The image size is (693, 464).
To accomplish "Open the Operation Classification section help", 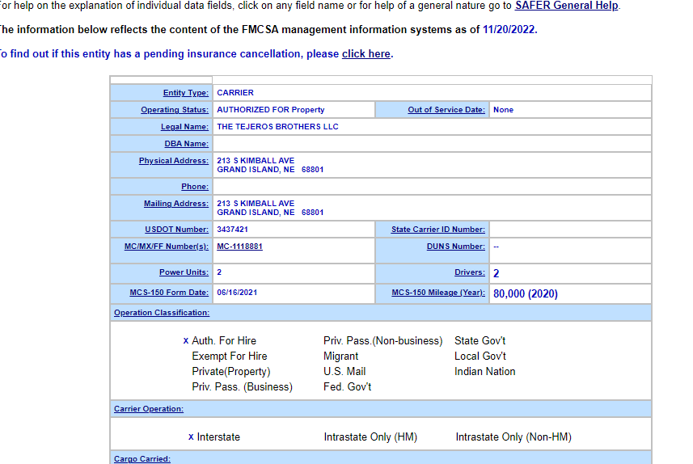I will [162, 313].
